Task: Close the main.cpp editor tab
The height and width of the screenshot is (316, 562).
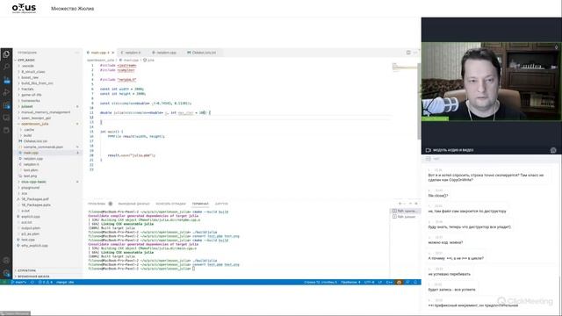Action: point(112,53)
